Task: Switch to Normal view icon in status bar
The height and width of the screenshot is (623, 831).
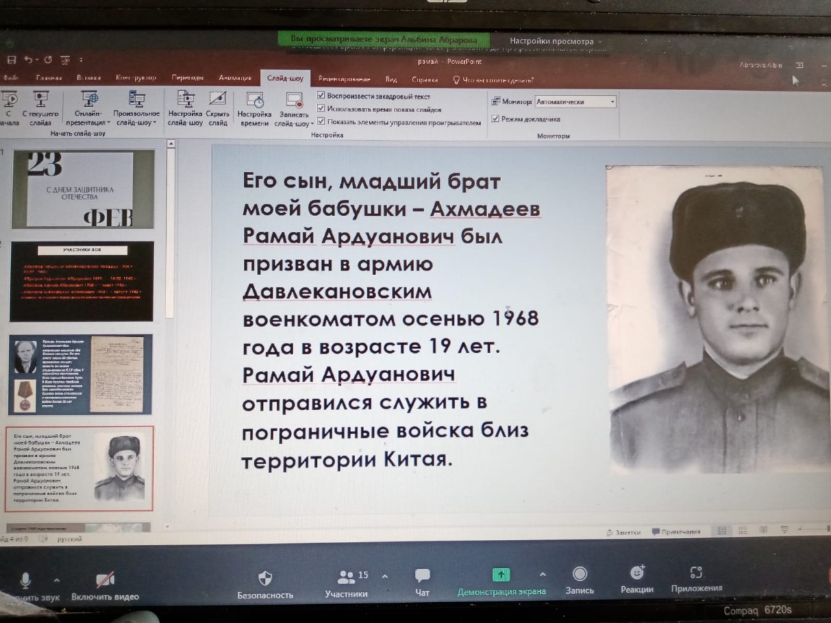Action: click(x=722, y=530)
